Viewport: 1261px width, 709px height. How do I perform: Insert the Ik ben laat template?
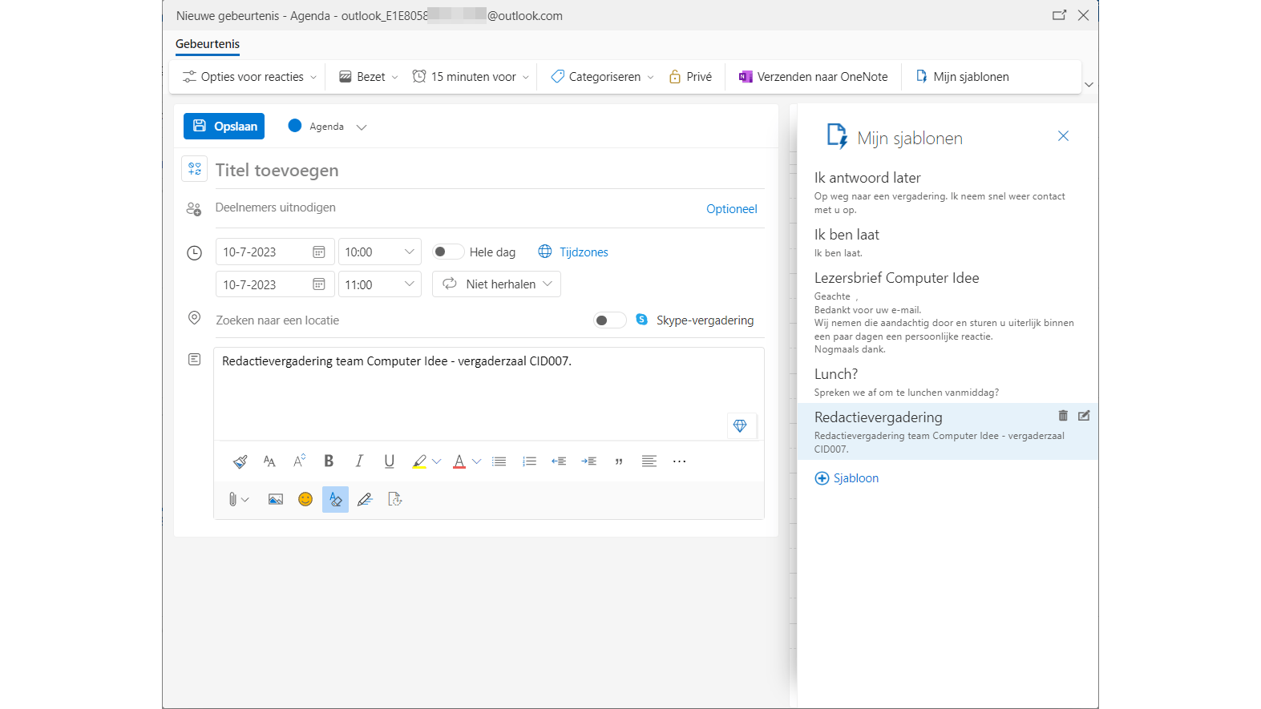pos(948,243)
